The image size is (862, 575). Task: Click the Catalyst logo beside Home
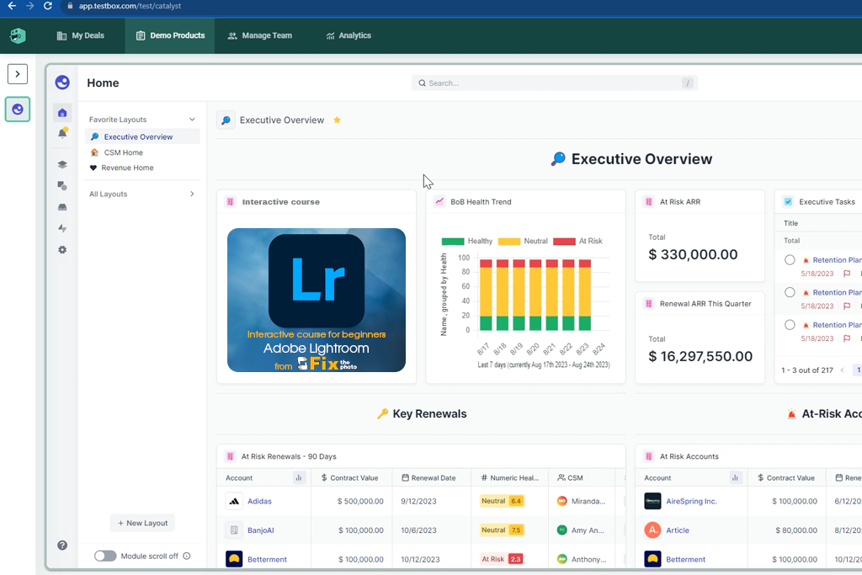tap(62, 83)
